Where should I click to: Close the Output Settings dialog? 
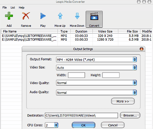(x=141, y=49)
